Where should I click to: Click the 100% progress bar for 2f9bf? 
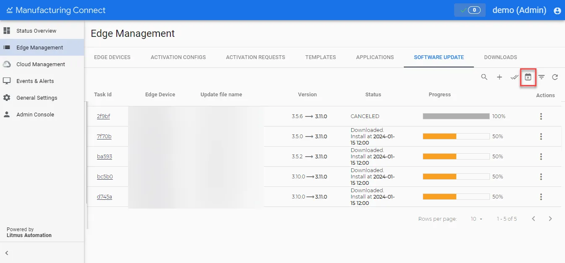pos(456,116)
